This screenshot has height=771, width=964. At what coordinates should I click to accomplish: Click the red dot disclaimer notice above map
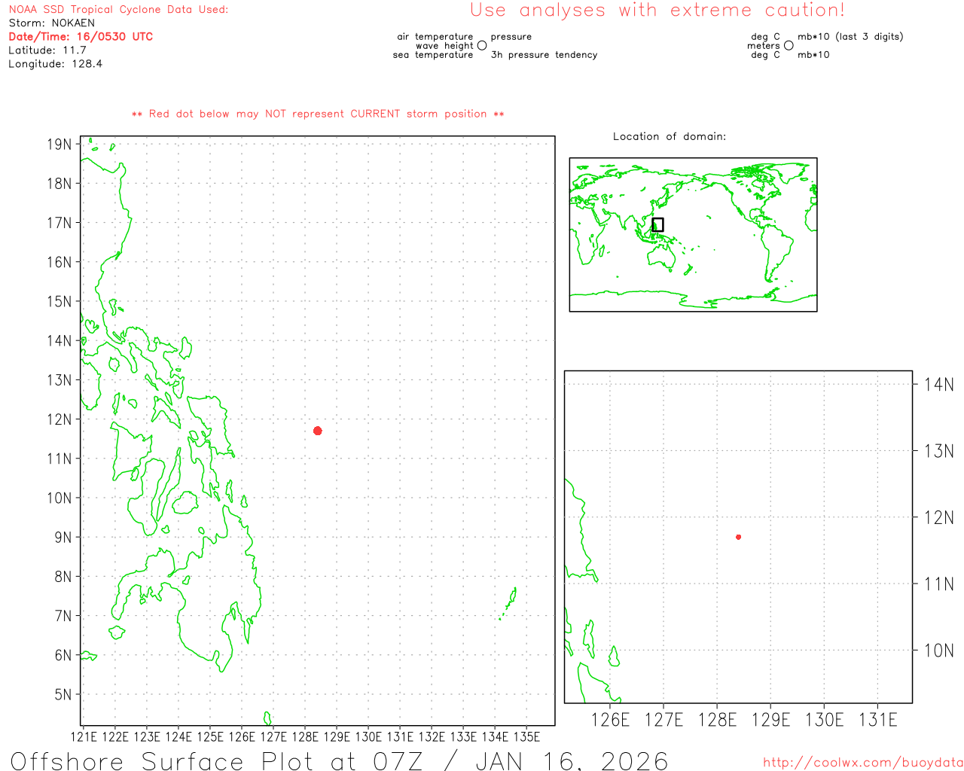point(318,114)
